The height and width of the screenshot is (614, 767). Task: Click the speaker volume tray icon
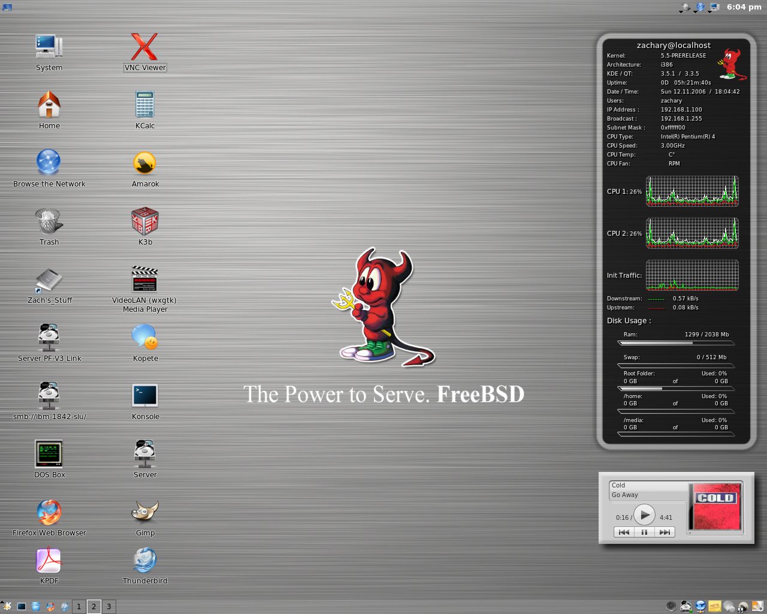[671, 606]
